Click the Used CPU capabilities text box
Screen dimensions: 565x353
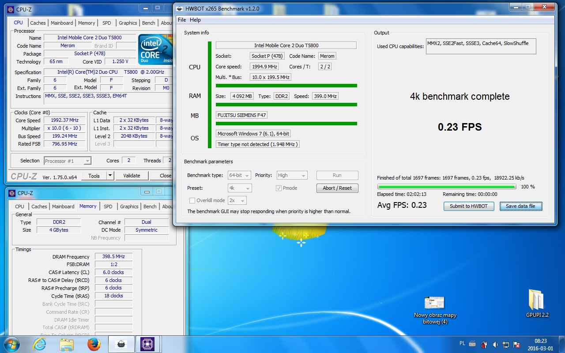point(481,46)
